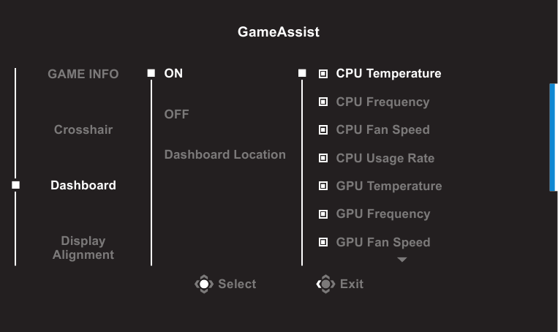Click the ON selection marker square

point(151,73)
